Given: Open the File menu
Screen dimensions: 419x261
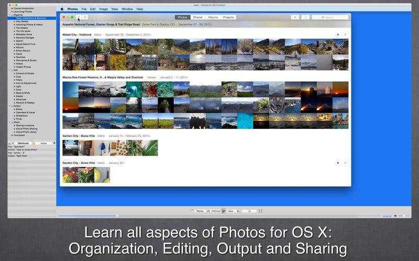Looking at the screenshot, I should click(x=84, y=9).
